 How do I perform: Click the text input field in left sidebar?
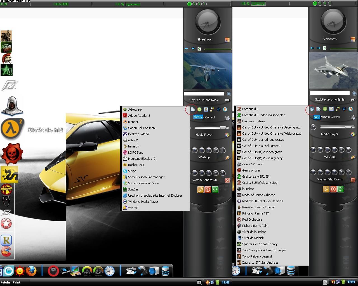coord(204,94)
